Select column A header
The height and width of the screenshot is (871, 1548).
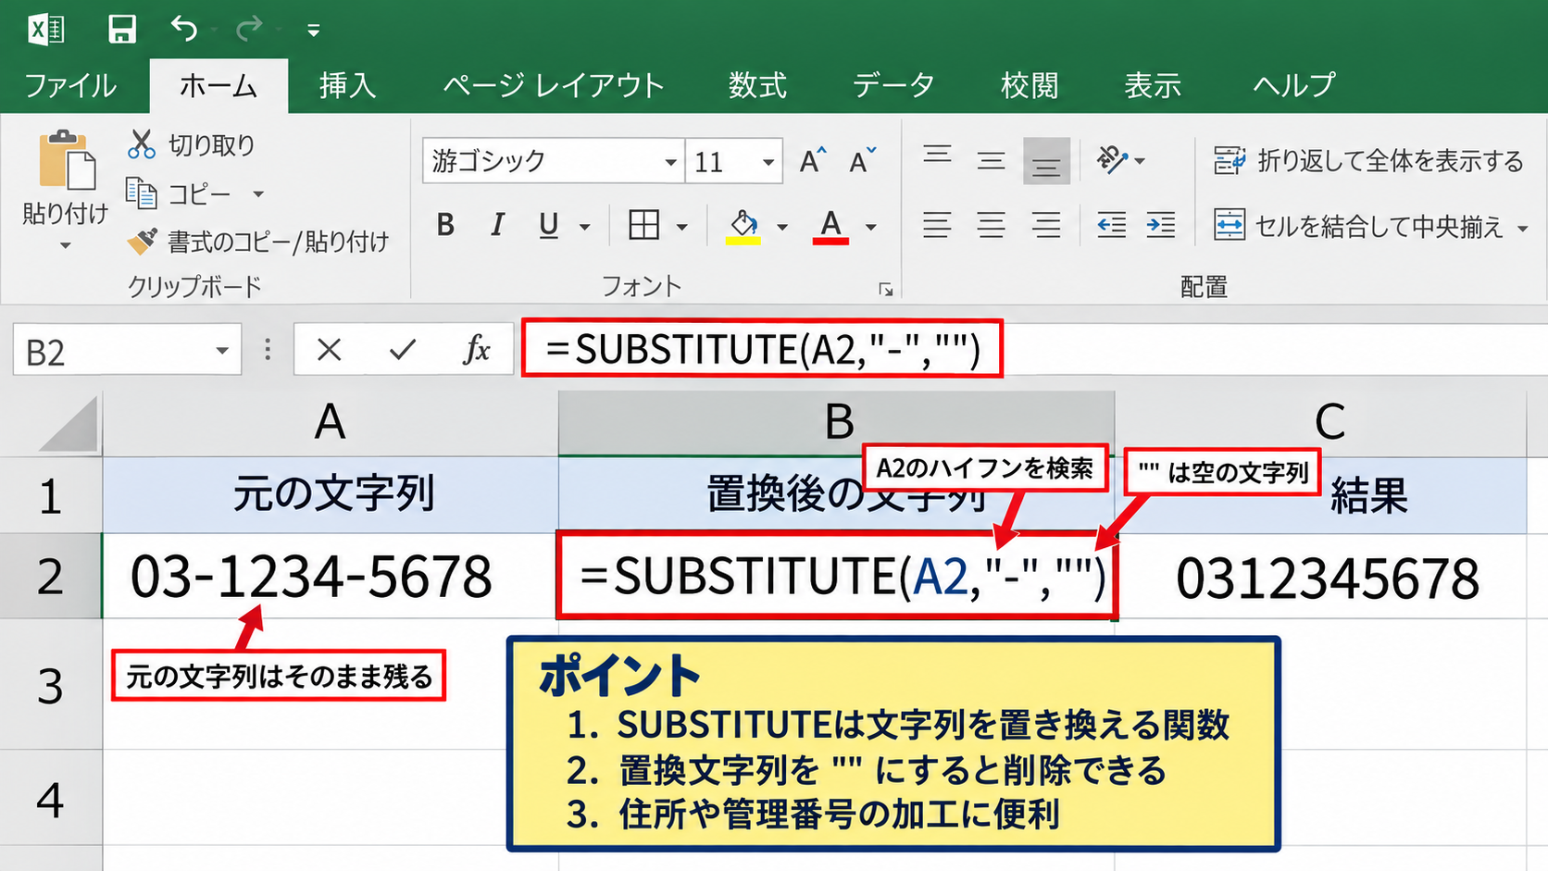331,423
